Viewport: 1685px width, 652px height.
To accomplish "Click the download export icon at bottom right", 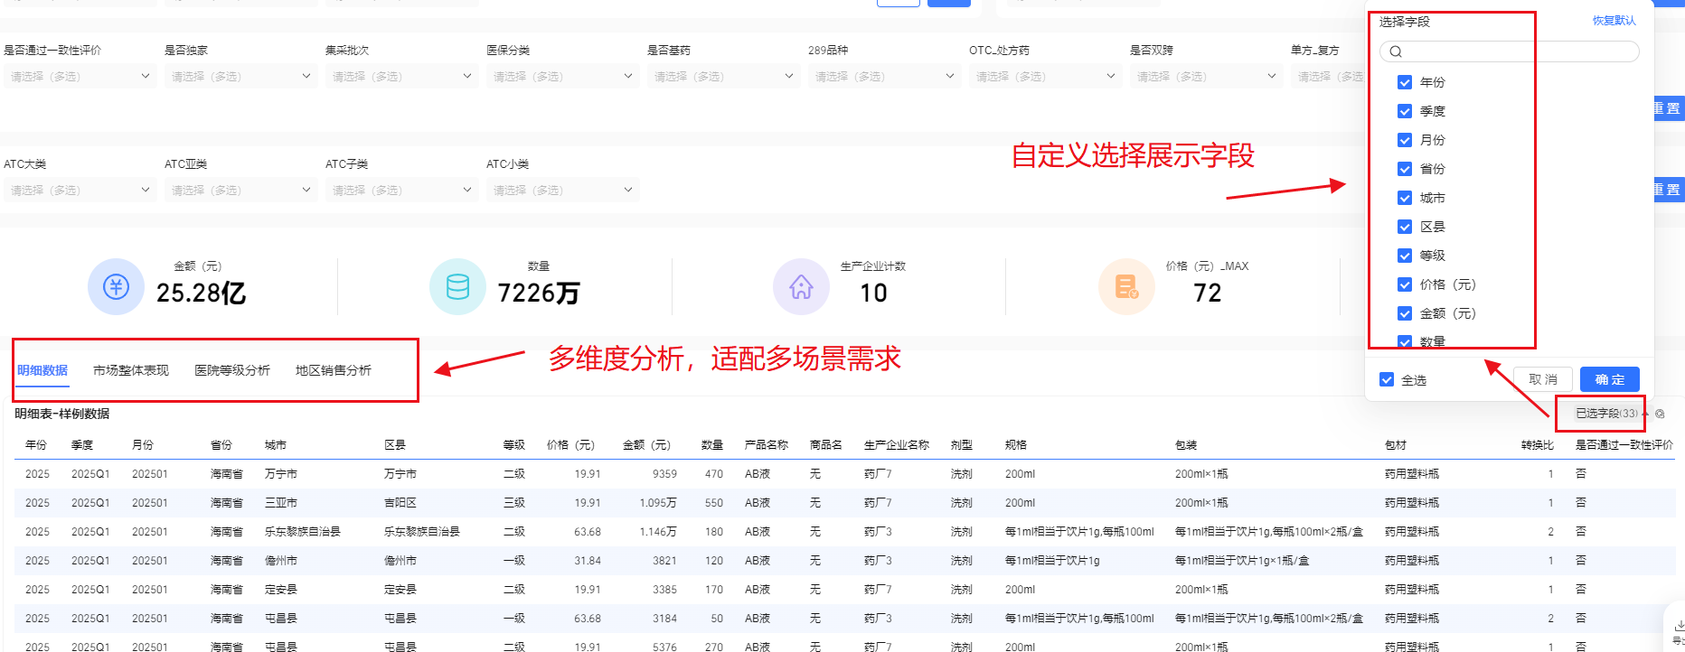I will (1679, 626).
